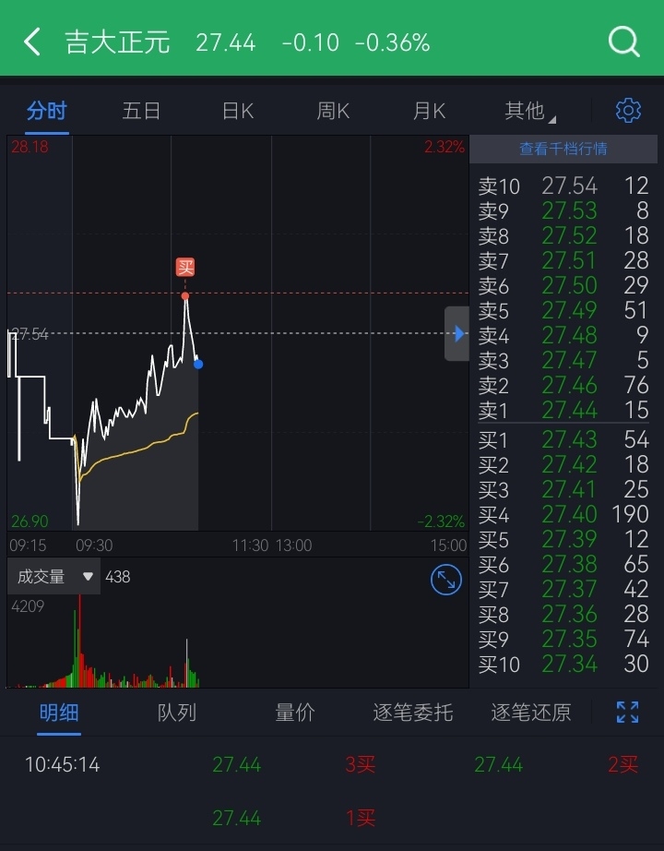Open the 其他 chart period dropdown
This screenshot has height=851, width=664.
click(x=530, y=112)
